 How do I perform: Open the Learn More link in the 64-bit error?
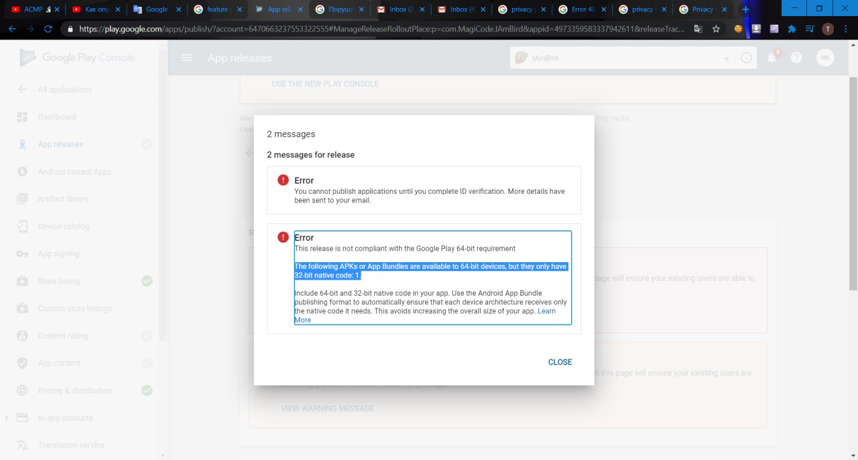click(546, 311)
